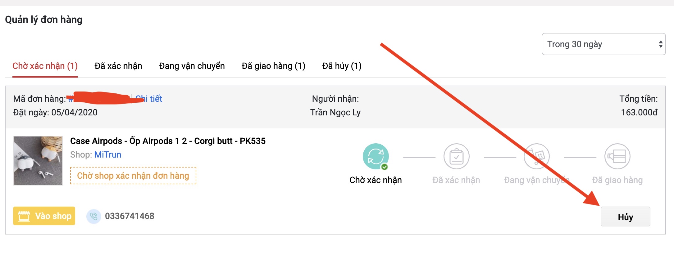This screenshot has width=674, height=268.
Task: View the "Đã hủy (1)" cancelled orders tab
Action: 342,66
